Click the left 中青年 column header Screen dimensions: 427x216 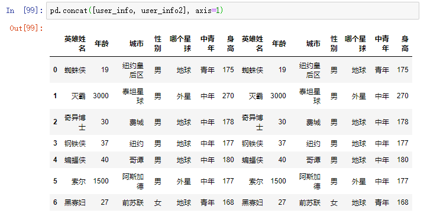[x=208, y=44]
